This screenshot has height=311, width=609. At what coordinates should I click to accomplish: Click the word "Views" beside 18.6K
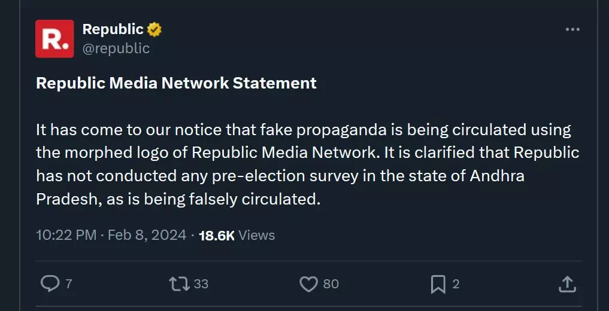pyautogui.click(x=257, y=235)
